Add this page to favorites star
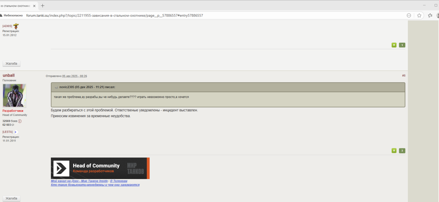 tap(420, 15)
